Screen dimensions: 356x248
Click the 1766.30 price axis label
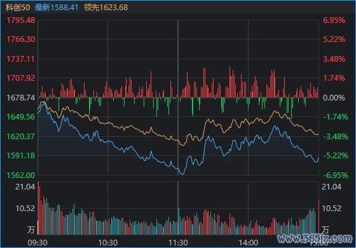pyautogui.click(x=21, y=39)
